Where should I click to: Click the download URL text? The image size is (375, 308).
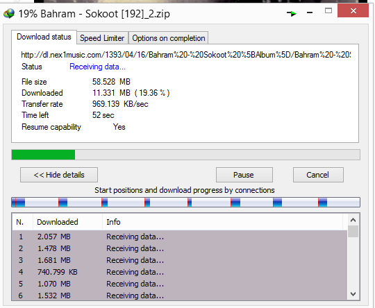coord(186,55)
